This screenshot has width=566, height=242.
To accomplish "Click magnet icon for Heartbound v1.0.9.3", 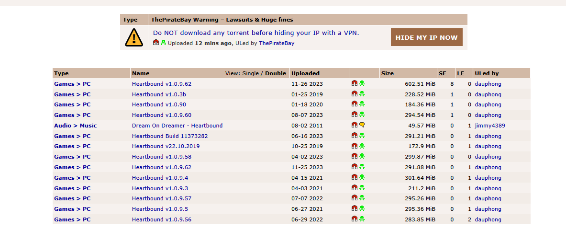I will (355, 187).
